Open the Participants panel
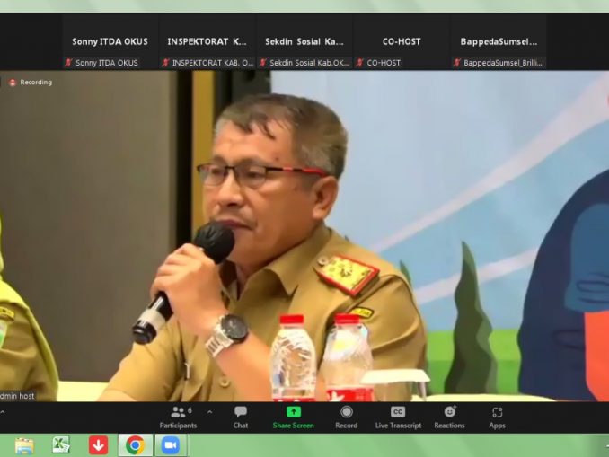609x457 pixels. click(178, 416)
